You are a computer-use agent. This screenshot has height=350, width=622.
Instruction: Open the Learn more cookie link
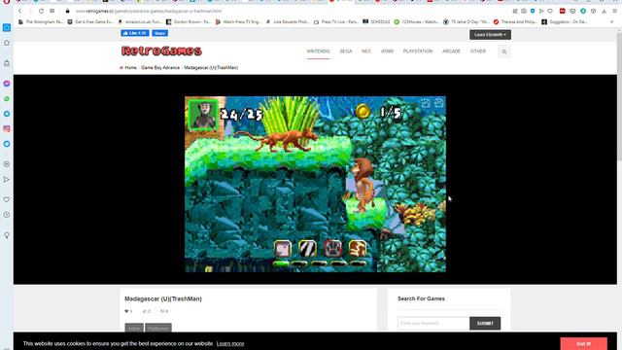(x=230, y=343)
